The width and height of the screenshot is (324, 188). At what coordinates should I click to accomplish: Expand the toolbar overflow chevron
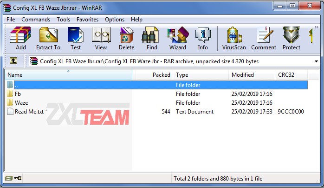click(317, 27)
